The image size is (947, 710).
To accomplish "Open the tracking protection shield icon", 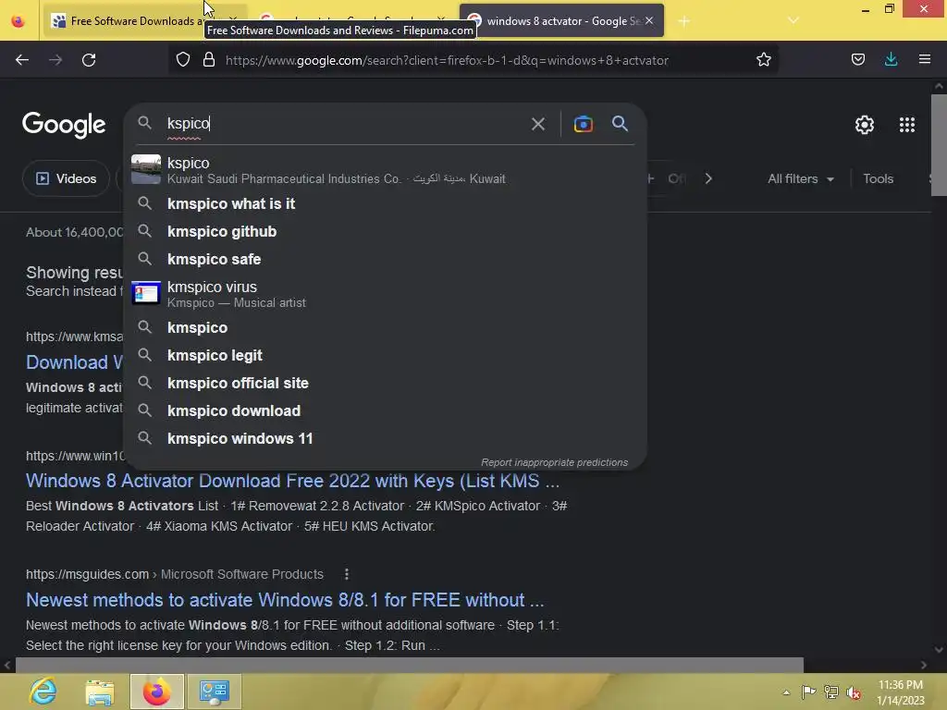I will [x=183, y=60].
